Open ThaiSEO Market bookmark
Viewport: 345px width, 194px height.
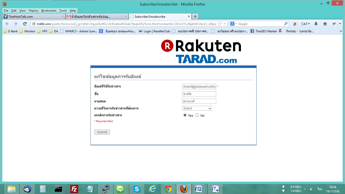264,31
